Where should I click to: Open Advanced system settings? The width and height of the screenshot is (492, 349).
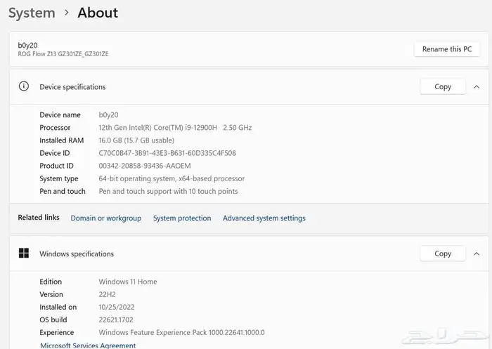(264, 218)
